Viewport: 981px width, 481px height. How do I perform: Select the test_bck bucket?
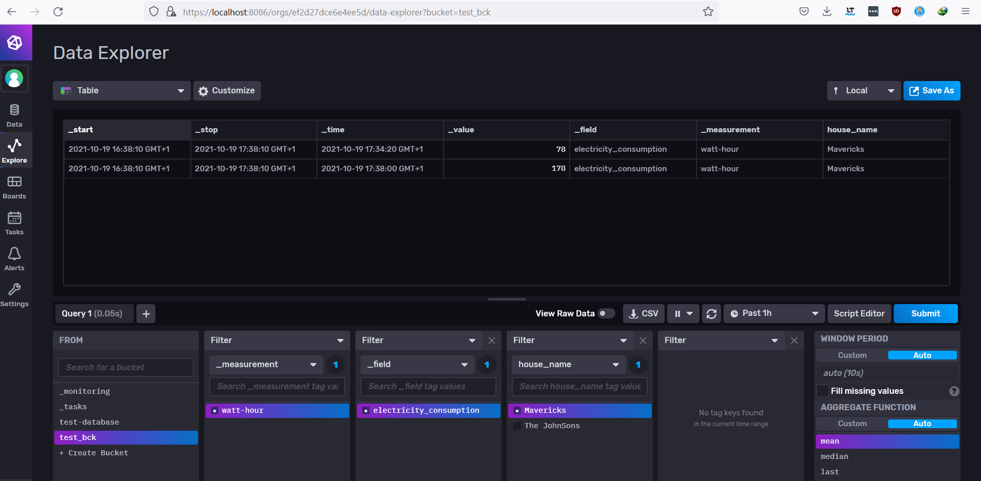tap(126, 437)
